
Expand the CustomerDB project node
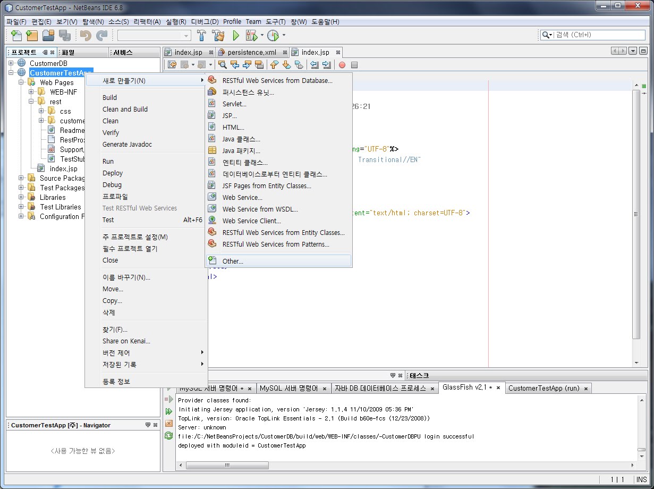pos(11,63)
